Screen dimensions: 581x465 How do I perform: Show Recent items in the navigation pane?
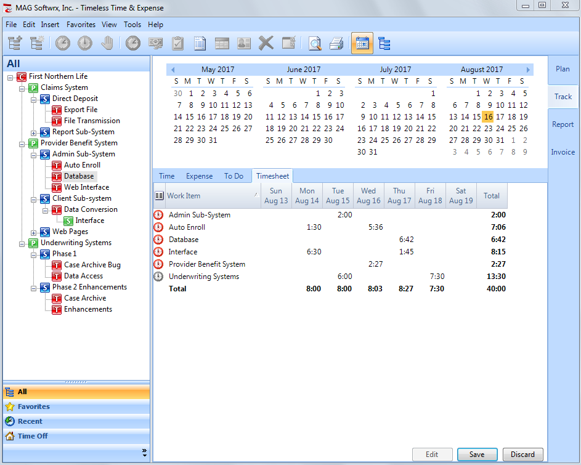(x=76, y=421)
